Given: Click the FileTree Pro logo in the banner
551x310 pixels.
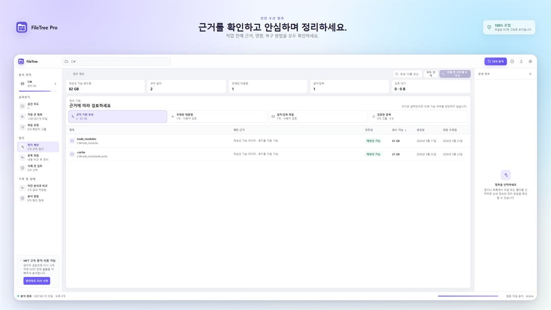Looking at the screenshot, I should (21, 28).
